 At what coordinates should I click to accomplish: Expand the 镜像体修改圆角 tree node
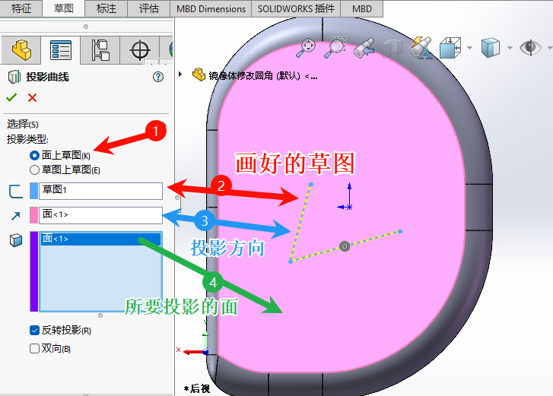click(x=180, y=74)
